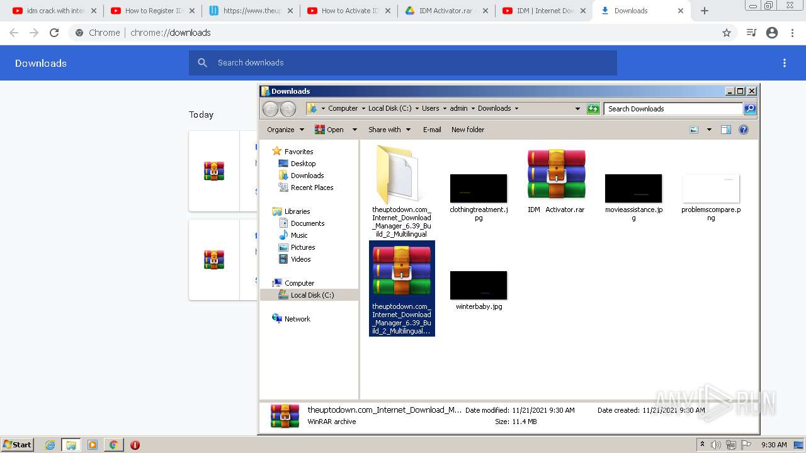Viewport: 806px width, 453px height.
Task: Open Internet Explorer from taskbar
Action: tap(50, 445)
